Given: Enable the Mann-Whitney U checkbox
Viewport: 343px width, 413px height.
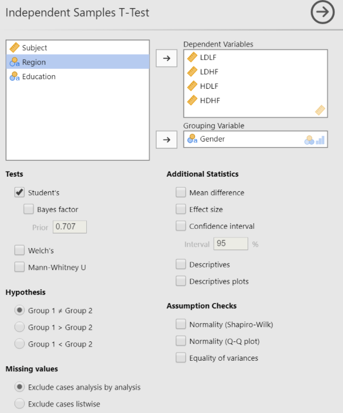Looking at the screenshot, I should [20, 267].
